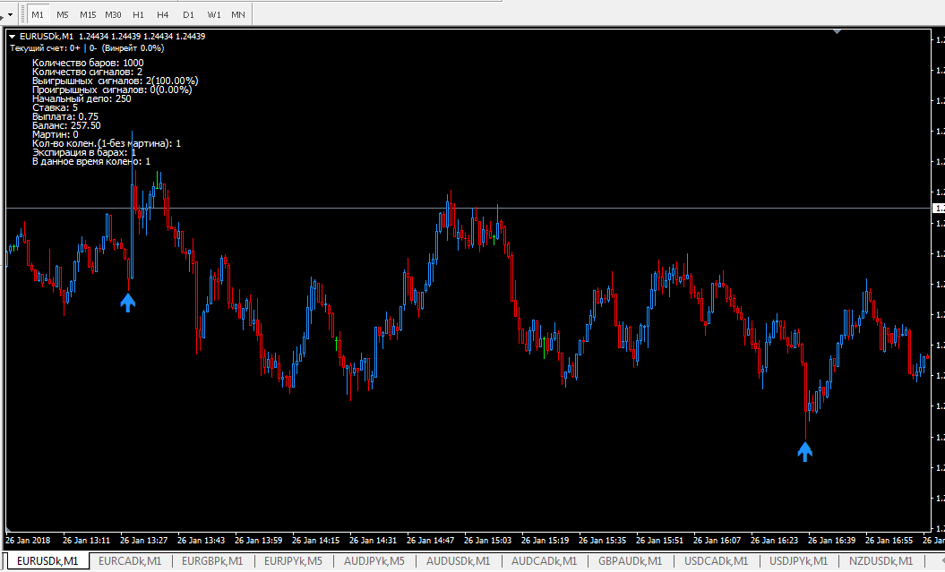Toggle the M15 timeframe button
The image size is (945, 572).
coord(88,14)
